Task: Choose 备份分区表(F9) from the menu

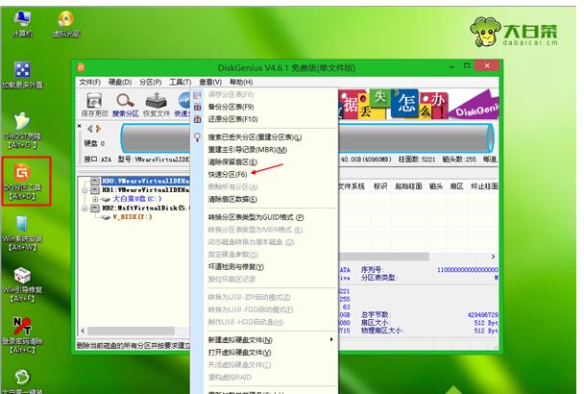Action: click(x=231, y=107)
